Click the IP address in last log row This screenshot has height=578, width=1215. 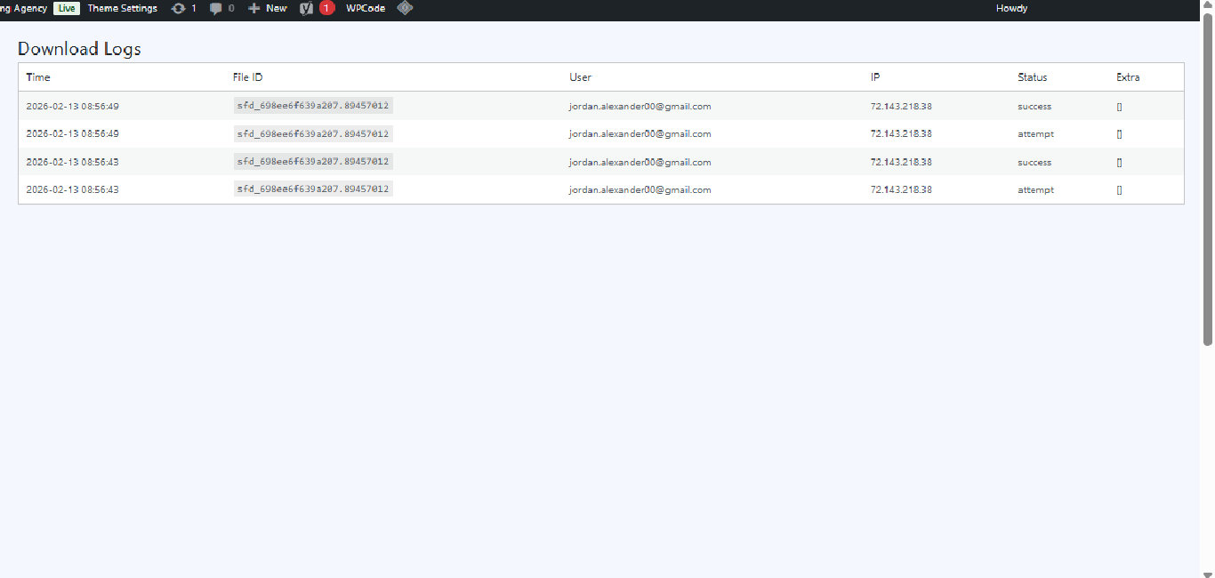coord(901,189)
